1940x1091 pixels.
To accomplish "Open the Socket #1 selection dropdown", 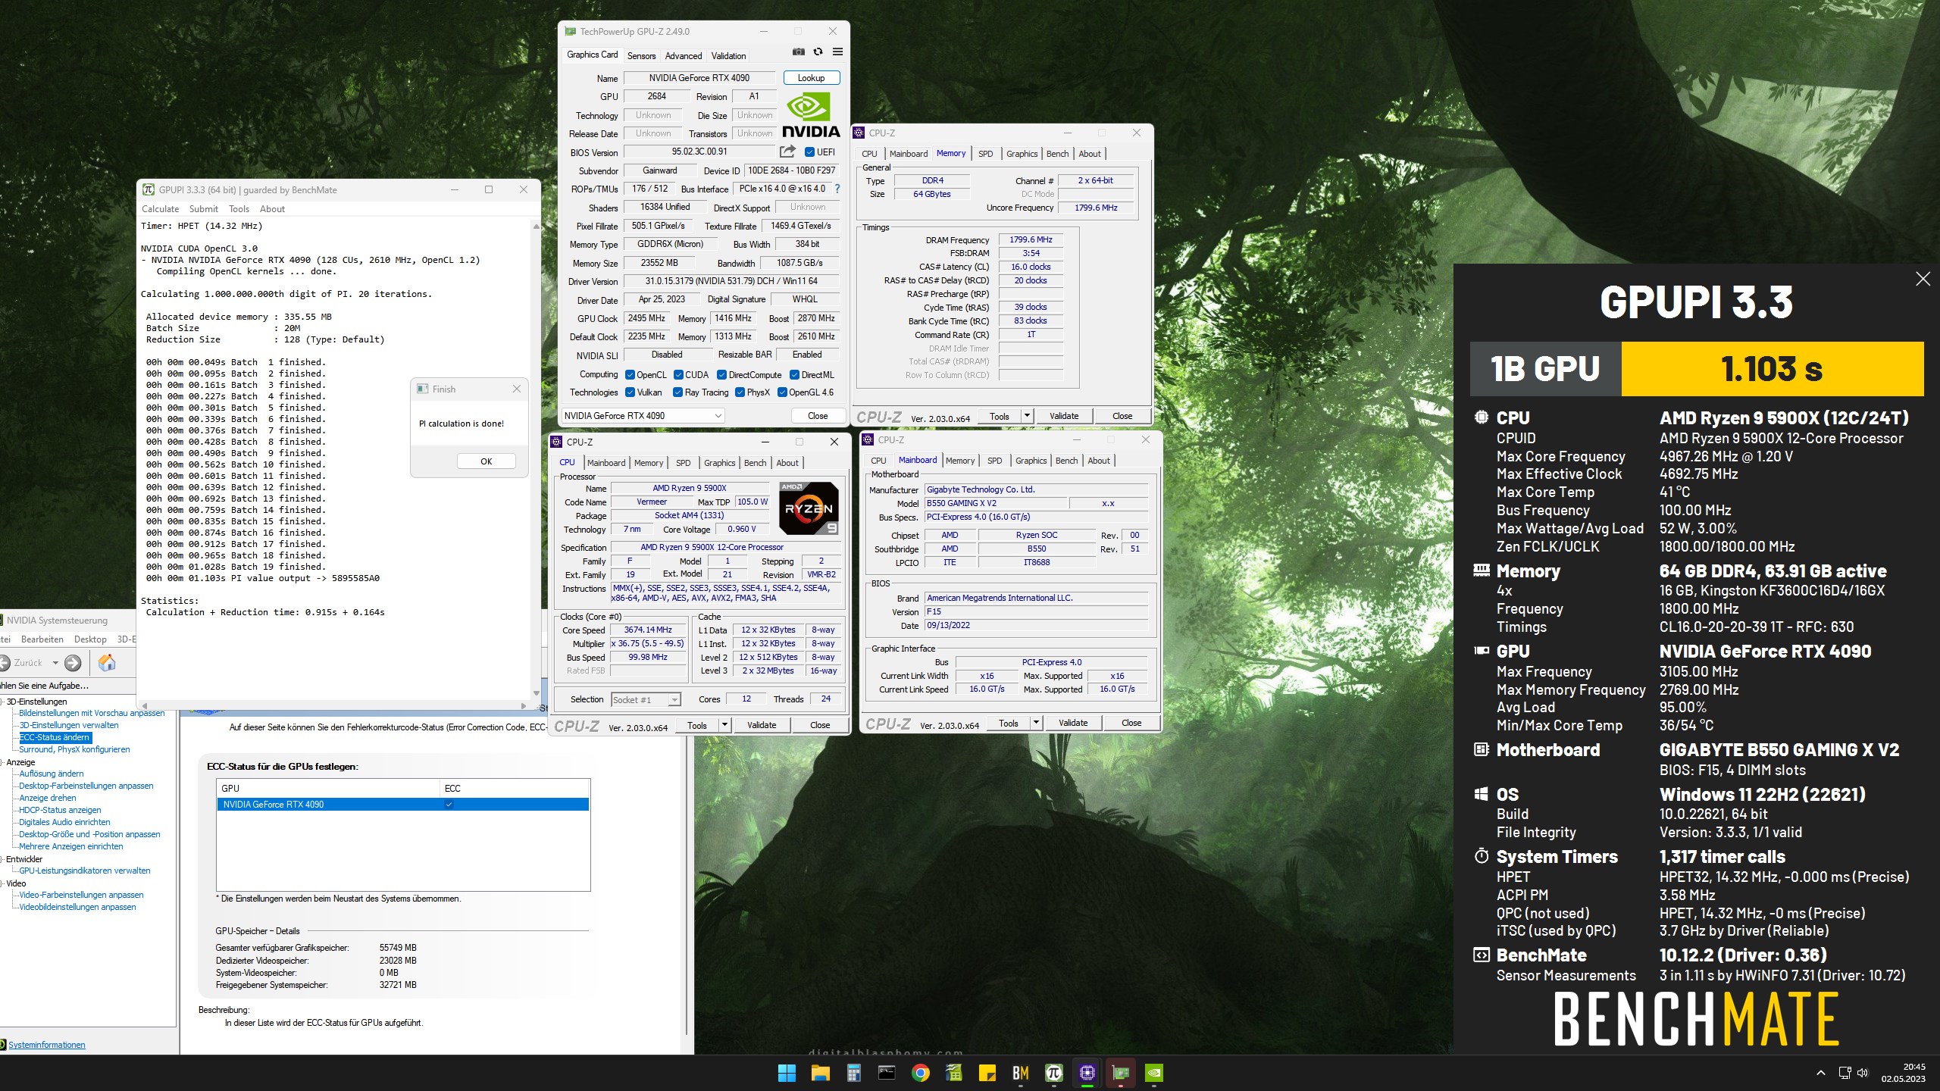I will [646, 700].
